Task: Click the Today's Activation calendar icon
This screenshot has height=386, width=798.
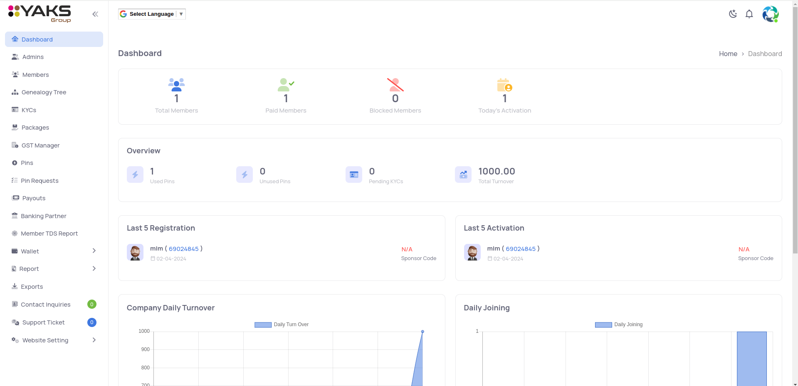Action: pos(504,85)
